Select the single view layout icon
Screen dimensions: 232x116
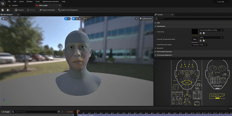coord(73,19)
